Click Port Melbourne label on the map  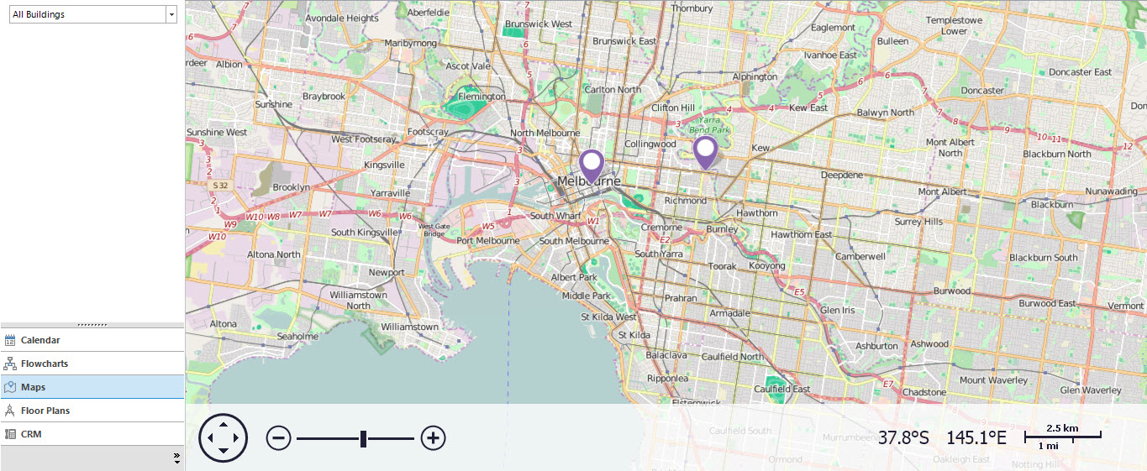pos(487,241)
